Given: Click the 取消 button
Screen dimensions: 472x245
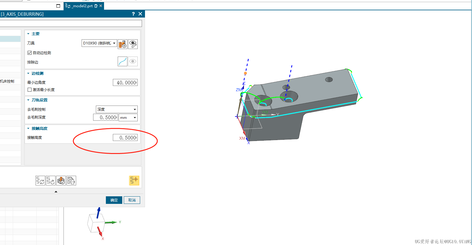Looking at the screenshot, I should point(132,200).
